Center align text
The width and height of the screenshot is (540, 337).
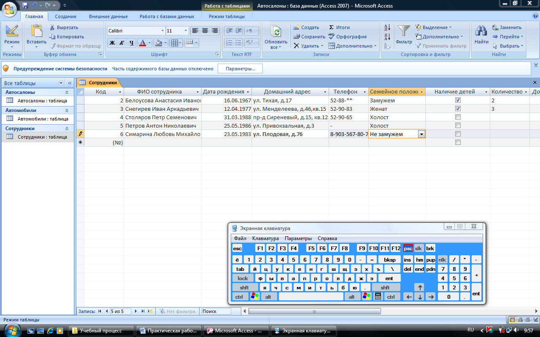[205, 31]
